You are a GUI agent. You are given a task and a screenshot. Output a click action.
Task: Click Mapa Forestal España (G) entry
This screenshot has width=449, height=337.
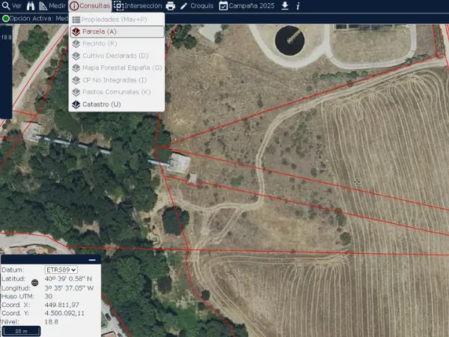[x=116, y=68]
